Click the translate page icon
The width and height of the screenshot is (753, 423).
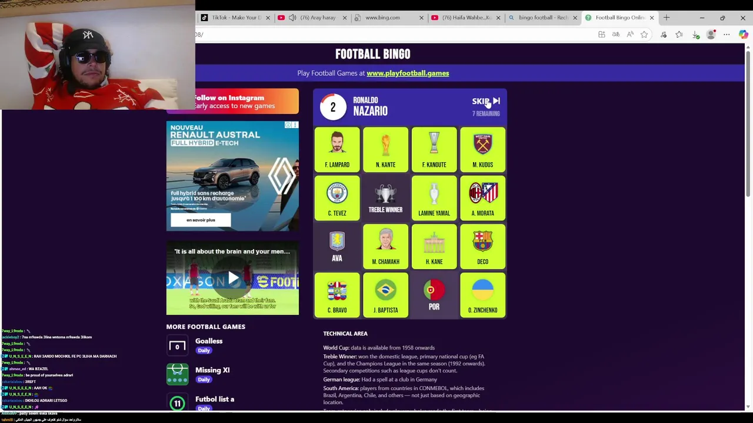click(616, 35)
